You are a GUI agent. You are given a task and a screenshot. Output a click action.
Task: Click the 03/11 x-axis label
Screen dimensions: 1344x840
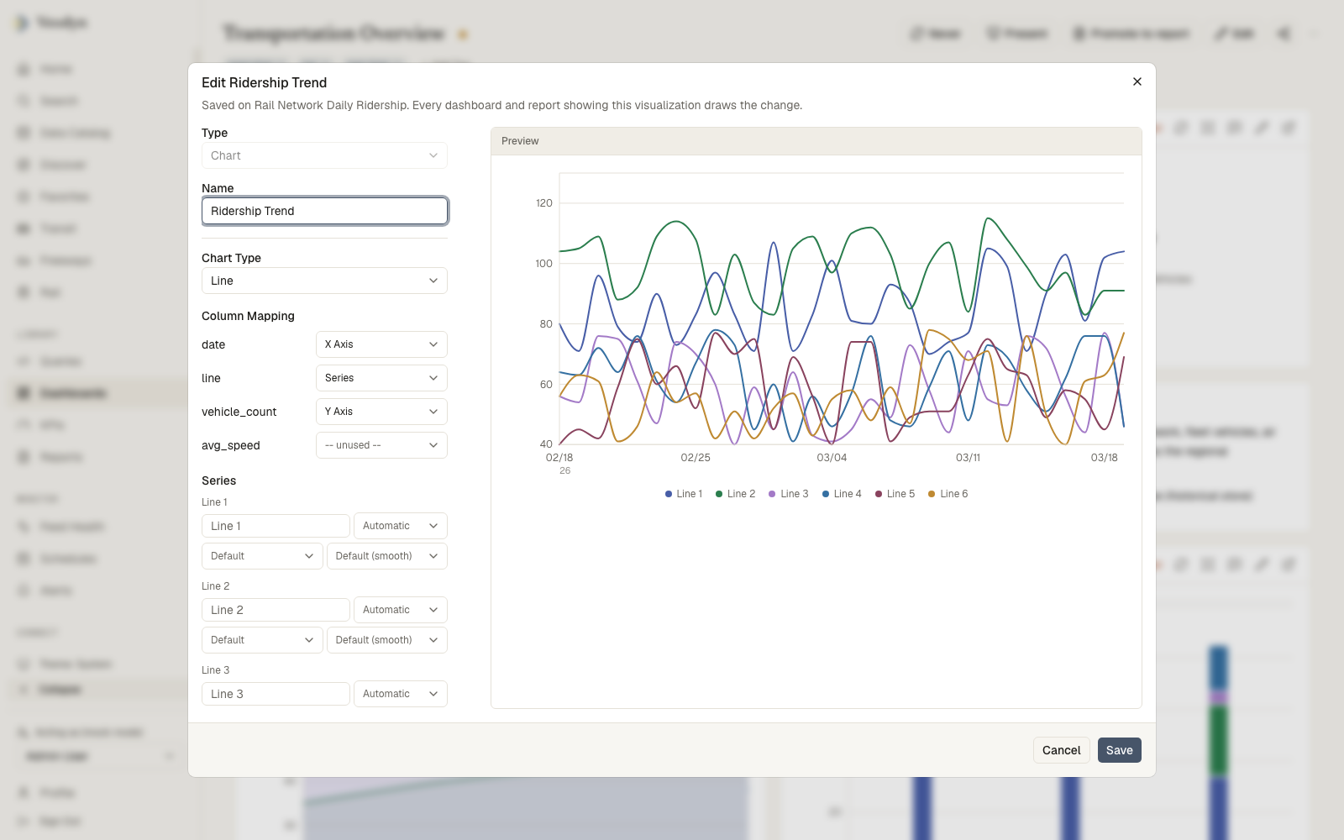coord(968,458)
